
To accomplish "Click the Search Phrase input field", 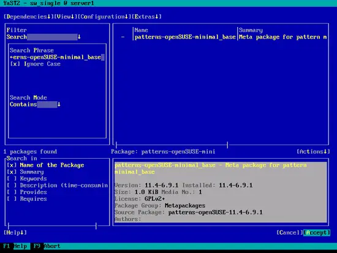I will click(x=57, y=57).
